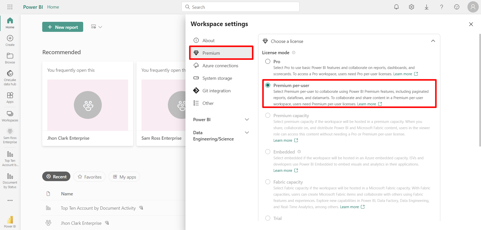The height and width of the screenshot is (230, 481).
Task: Open Browse in left navigation
Action: coord(10,58)
